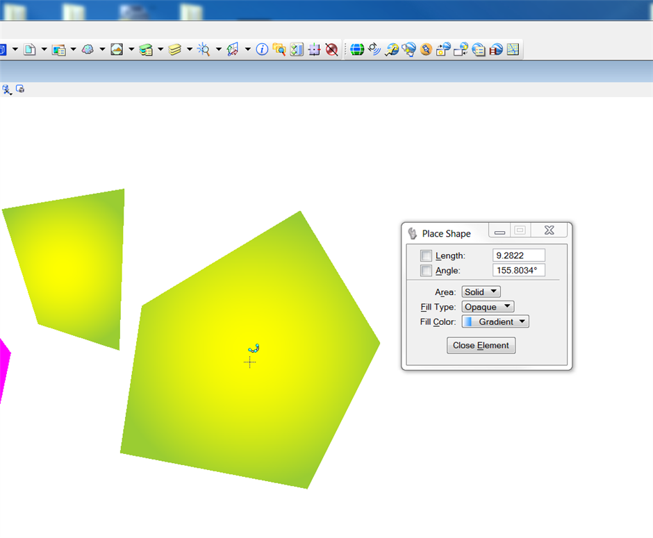Toggle AccuDraw compass icon

click(x=314, y=49)
